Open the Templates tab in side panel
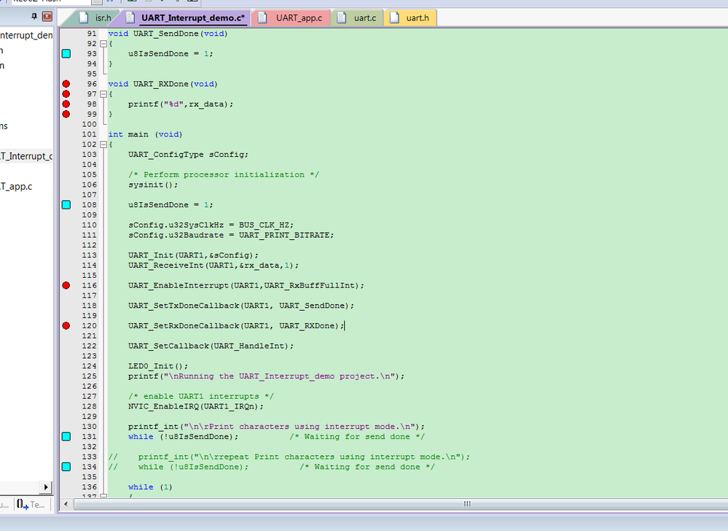 (x=31, y=504)
